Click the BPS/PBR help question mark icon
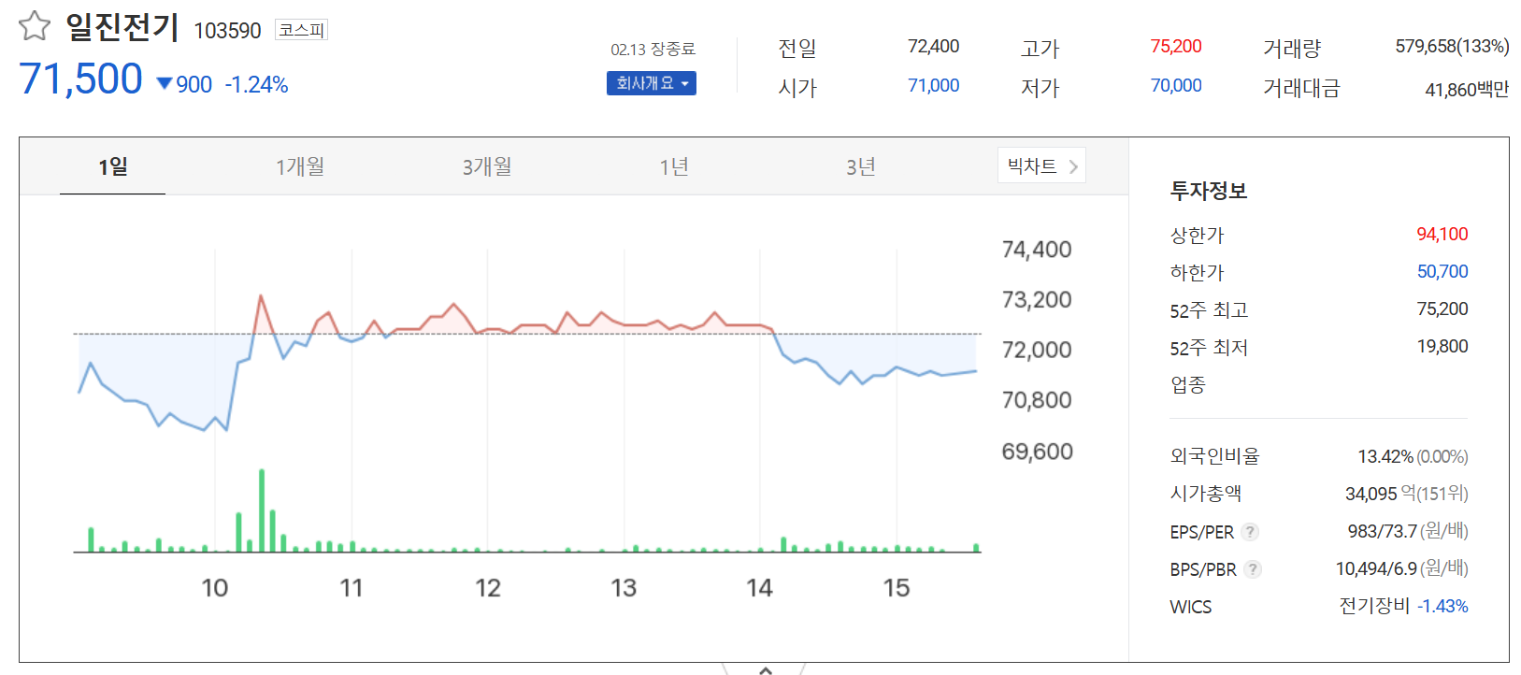Image resolution: width=1521 pixels, height=675 pixels. [x=1253, y=569]
